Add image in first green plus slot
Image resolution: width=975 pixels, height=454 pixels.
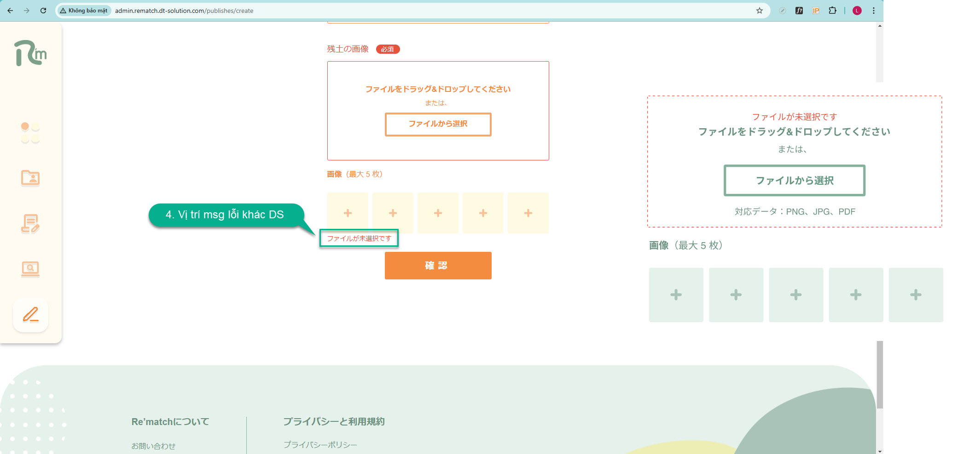tap(676, 295)
